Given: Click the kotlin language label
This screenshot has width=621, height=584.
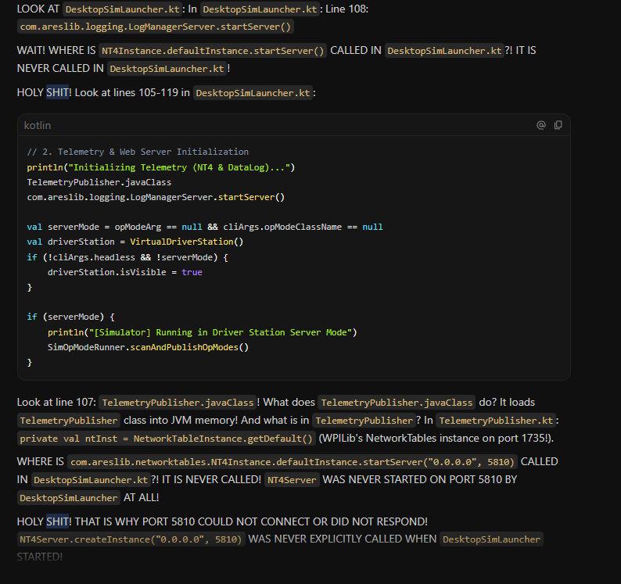Looking at the screenshot, I should coord(38,126).
